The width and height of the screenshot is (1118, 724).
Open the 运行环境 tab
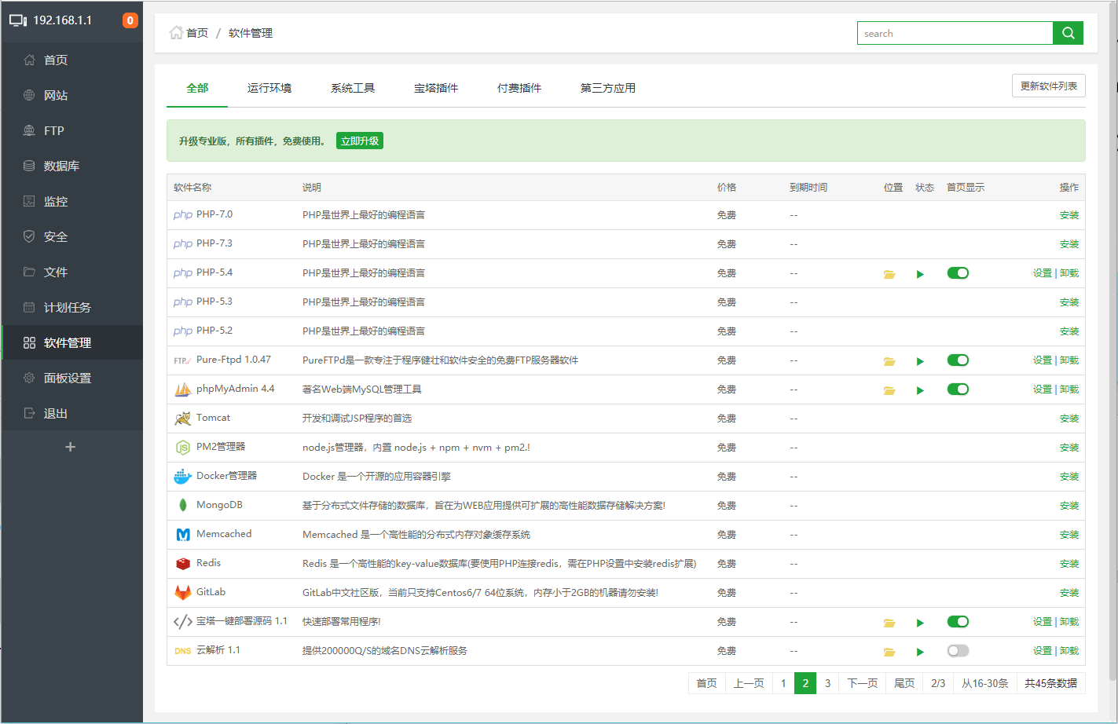(269, 88)
